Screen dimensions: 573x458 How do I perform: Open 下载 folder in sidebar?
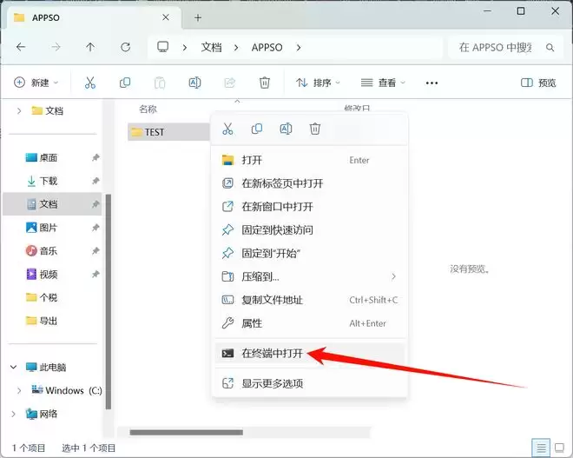[x=48, y=181]
